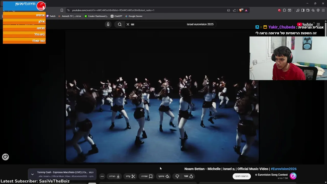Open the Eurovision heart channel avatar
Screen dimensions: 327x184
coord(293,176)
